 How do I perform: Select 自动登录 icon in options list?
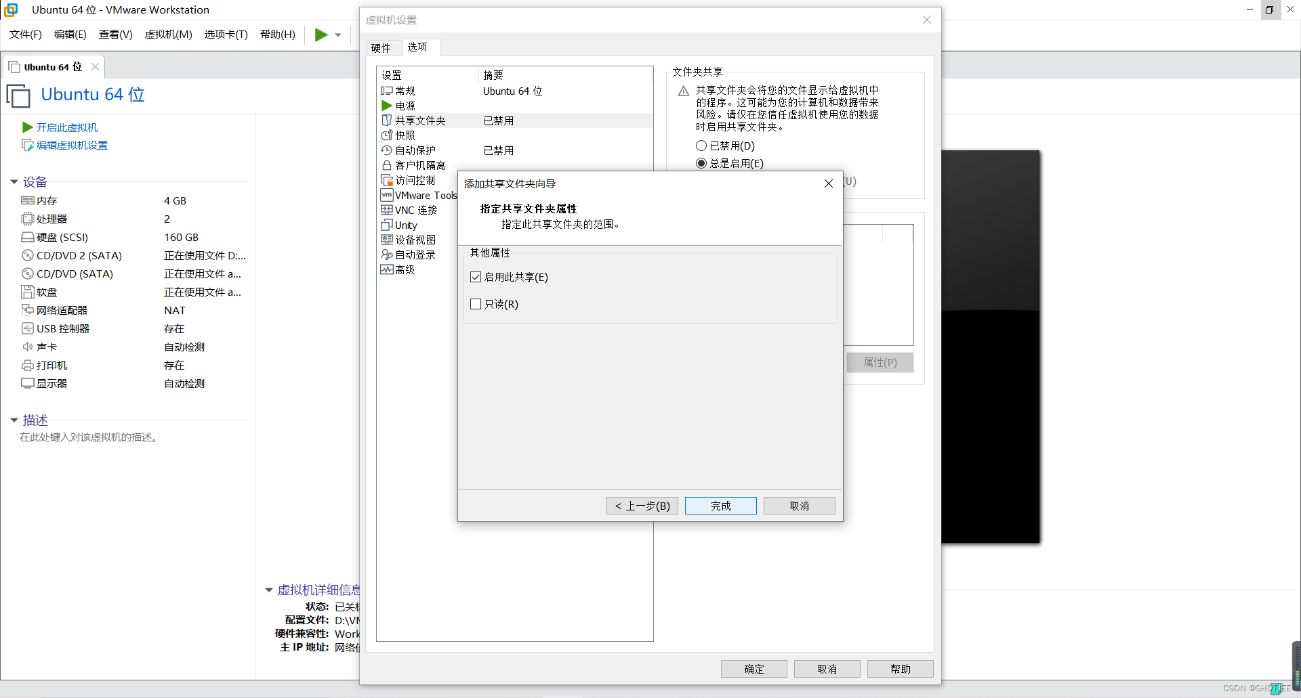[x=387, y=255]
